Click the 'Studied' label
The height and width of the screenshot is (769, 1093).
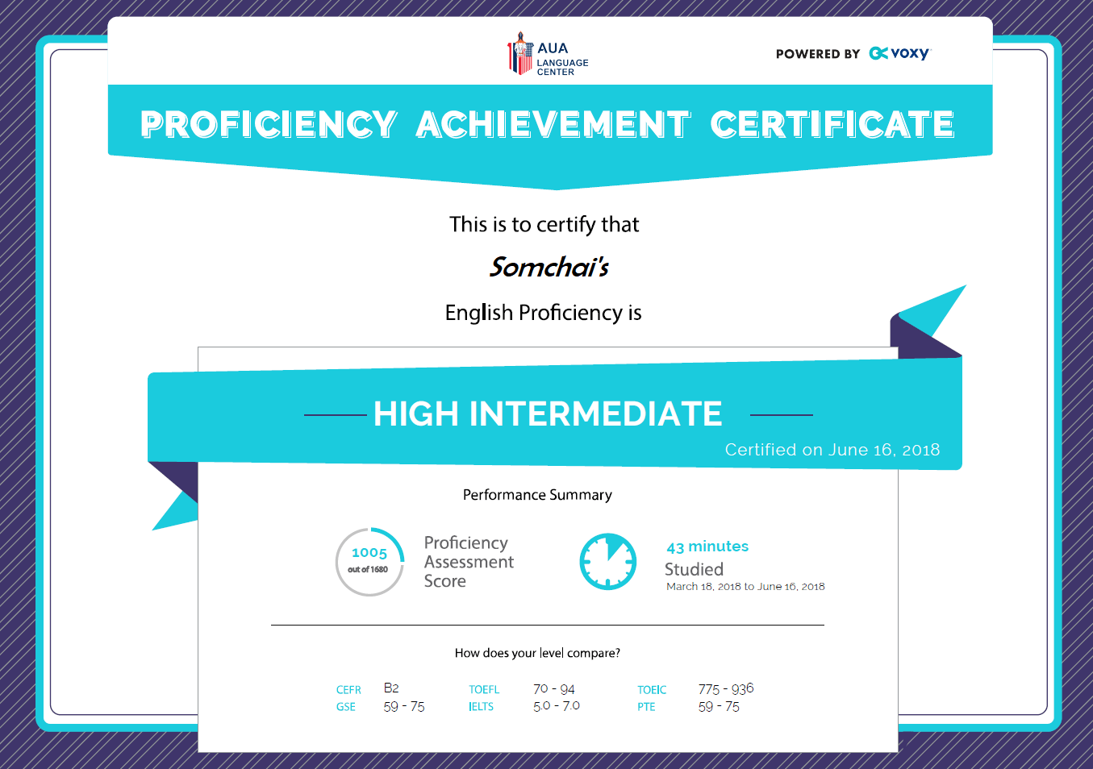694,569
